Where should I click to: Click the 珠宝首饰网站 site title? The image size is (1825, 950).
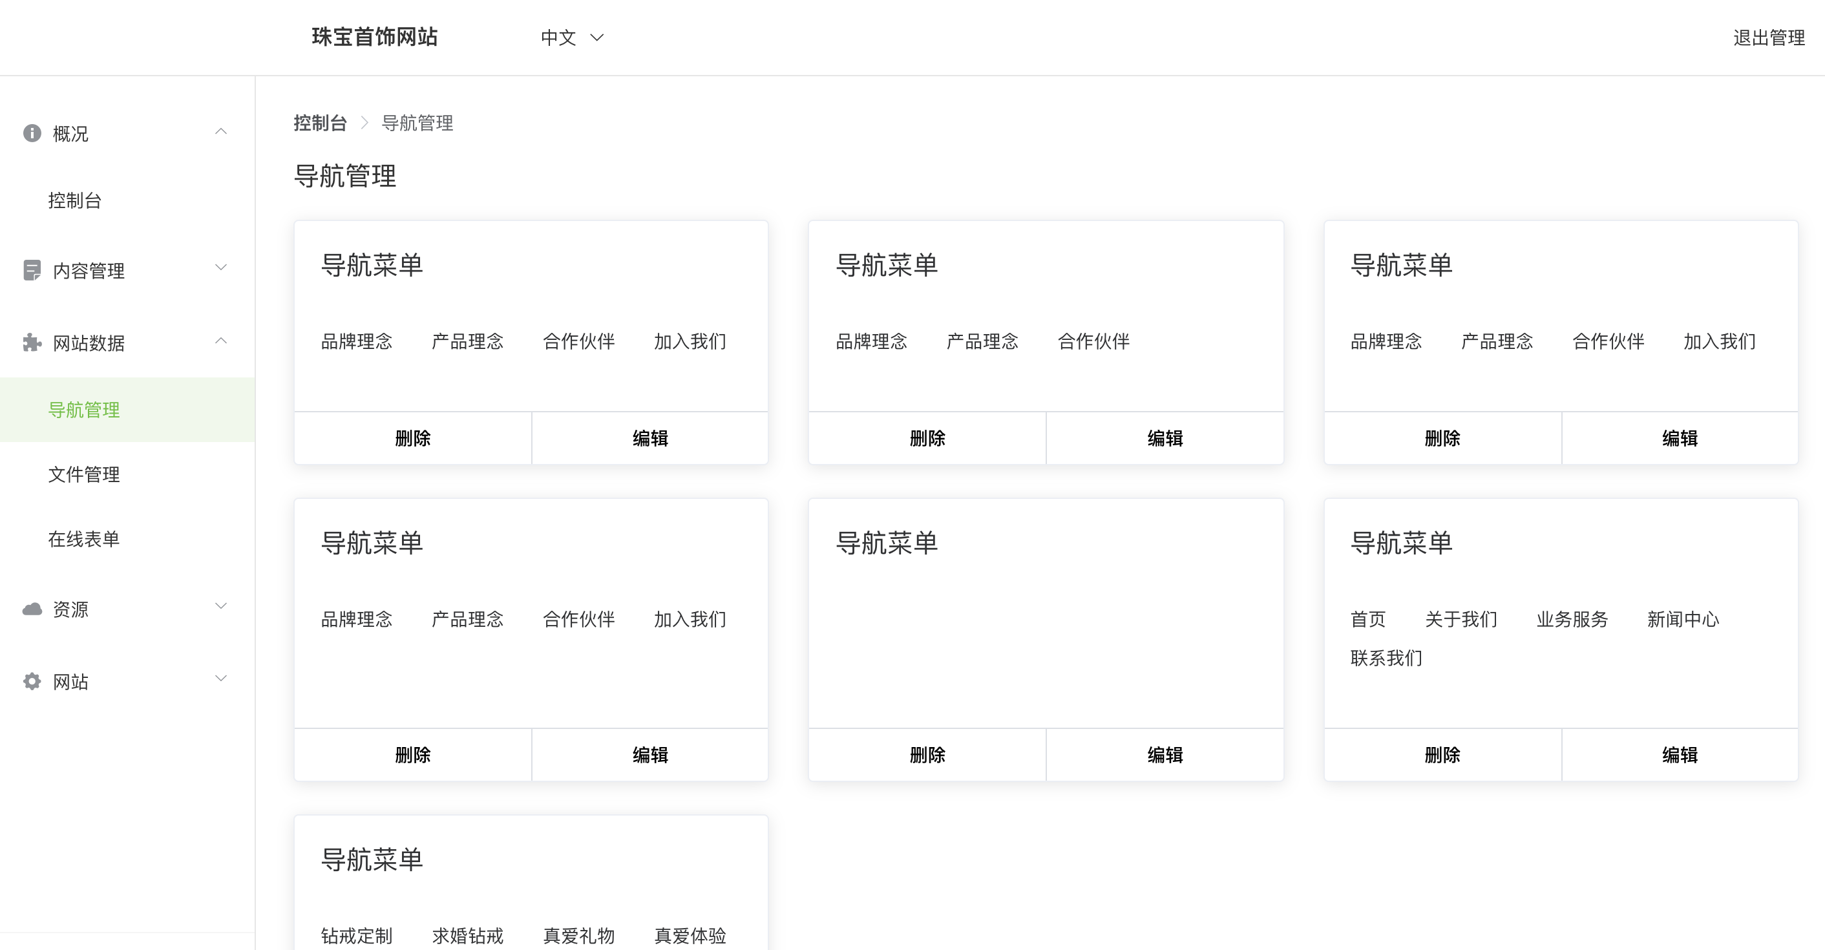coord(375,37)
